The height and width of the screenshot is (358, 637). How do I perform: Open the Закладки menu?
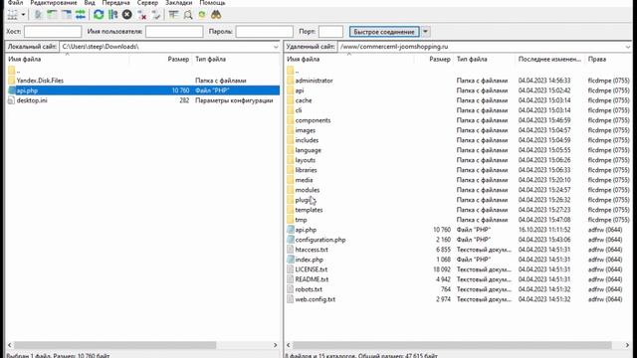click(x=179, y=3)
